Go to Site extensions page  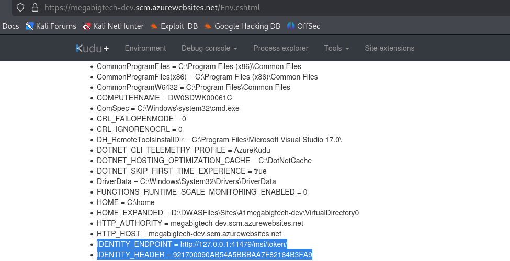[390, 48]
